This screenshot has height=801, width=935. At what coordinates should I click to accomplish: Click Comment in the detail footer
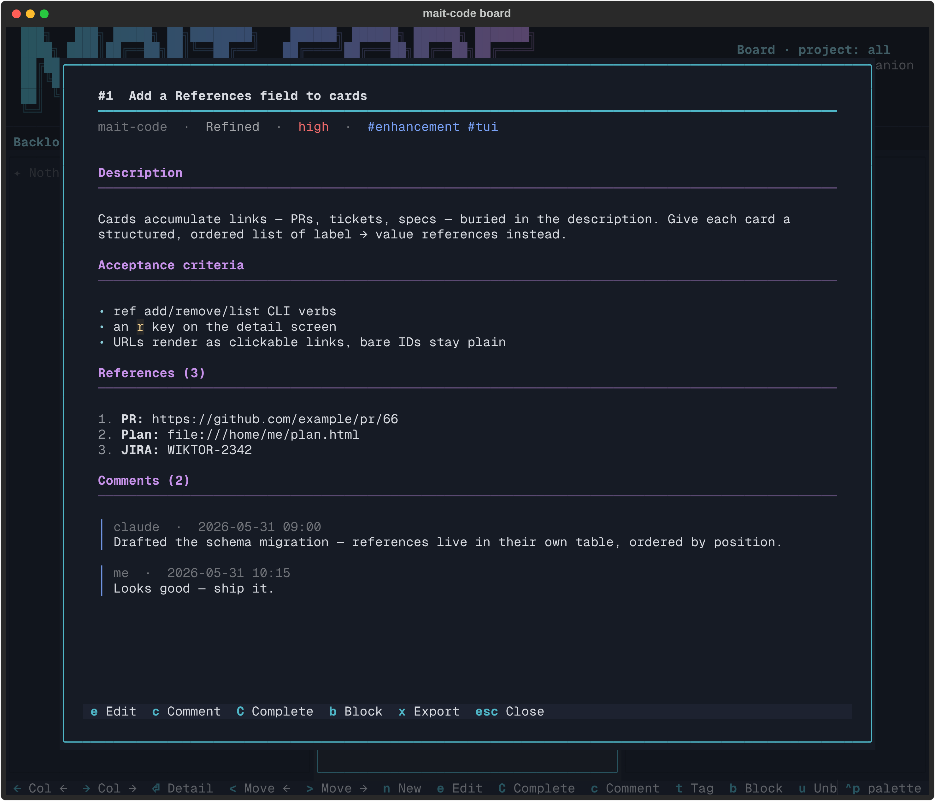pos(186,711)
